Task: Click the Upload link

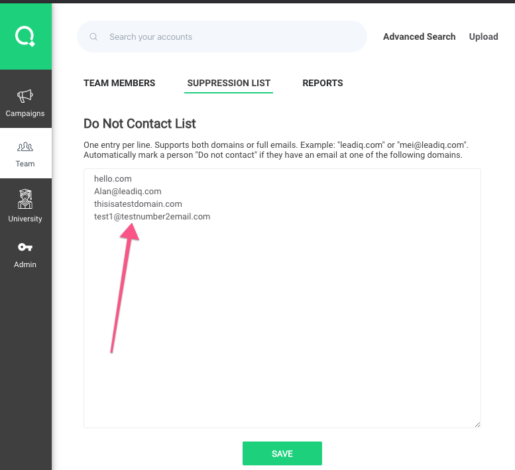Action: 483,37
